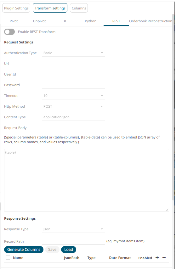The image size is (176, 270).
Task: Switch to the Pivot tab
Action: point(14,21)
